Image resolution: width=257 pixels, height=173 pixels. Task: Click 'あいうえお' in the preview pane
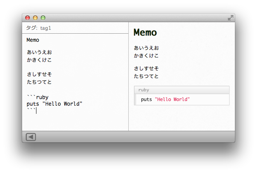pyautogui.click(x=146, y=48)
